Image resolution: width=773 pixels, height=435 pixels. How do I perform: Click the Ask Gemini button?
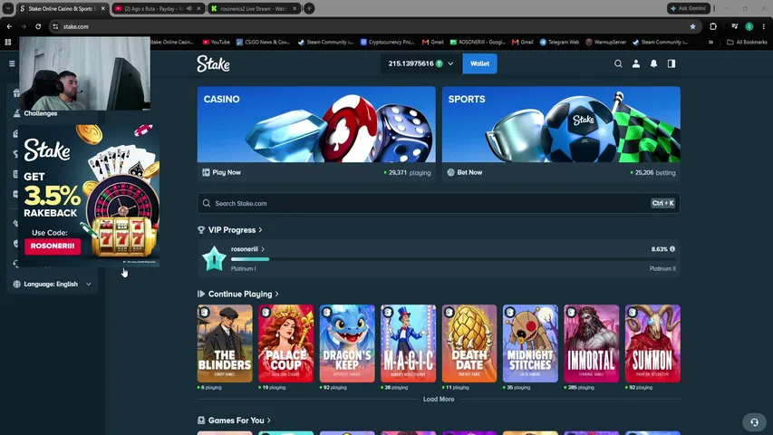(689, 8)
